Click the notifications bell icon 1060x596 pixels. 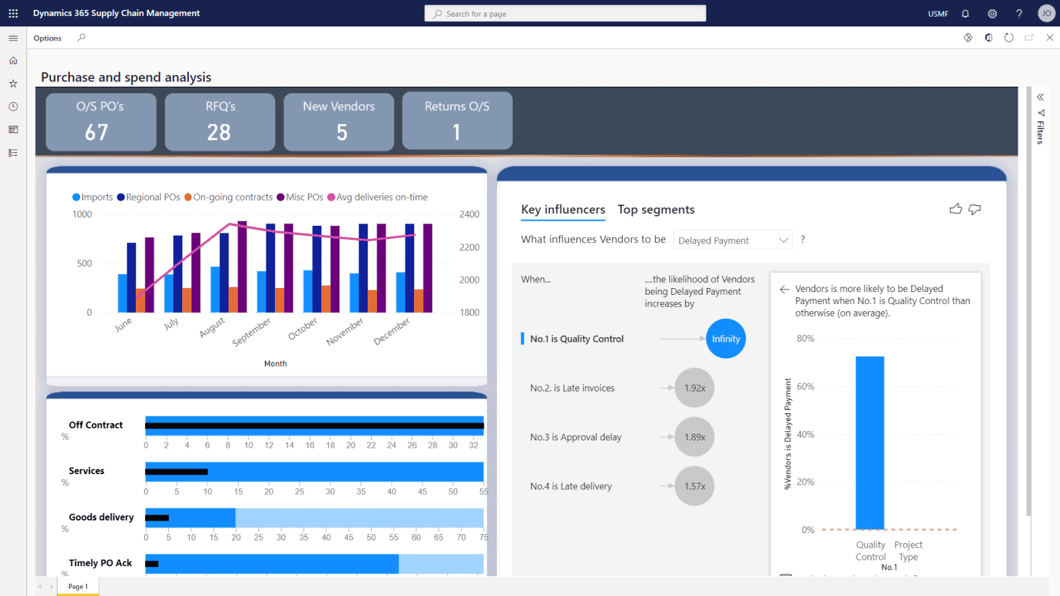[965, 13]
